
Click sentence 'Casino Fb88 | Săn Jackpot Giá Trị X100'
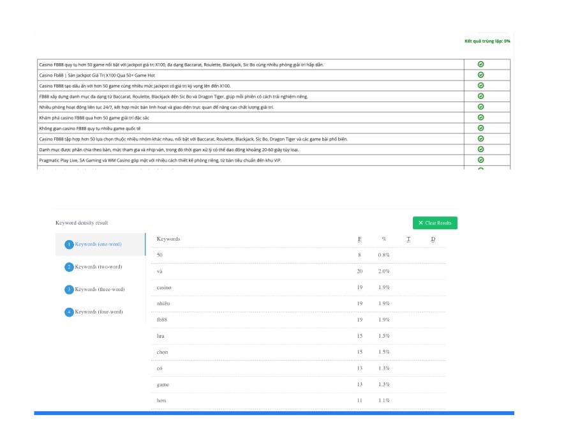click(x=97, y=75)
